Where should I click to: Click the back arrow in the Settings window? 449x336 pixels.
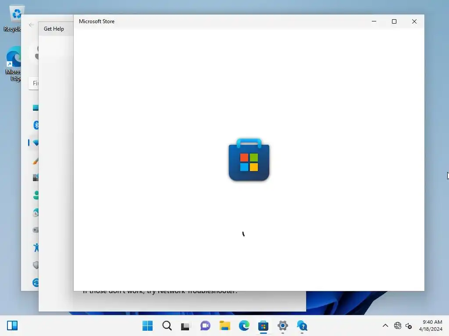click(32, 25)
